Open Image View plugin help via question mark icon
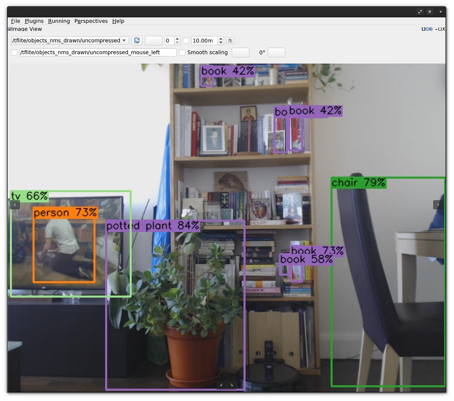 coord(431,29)
